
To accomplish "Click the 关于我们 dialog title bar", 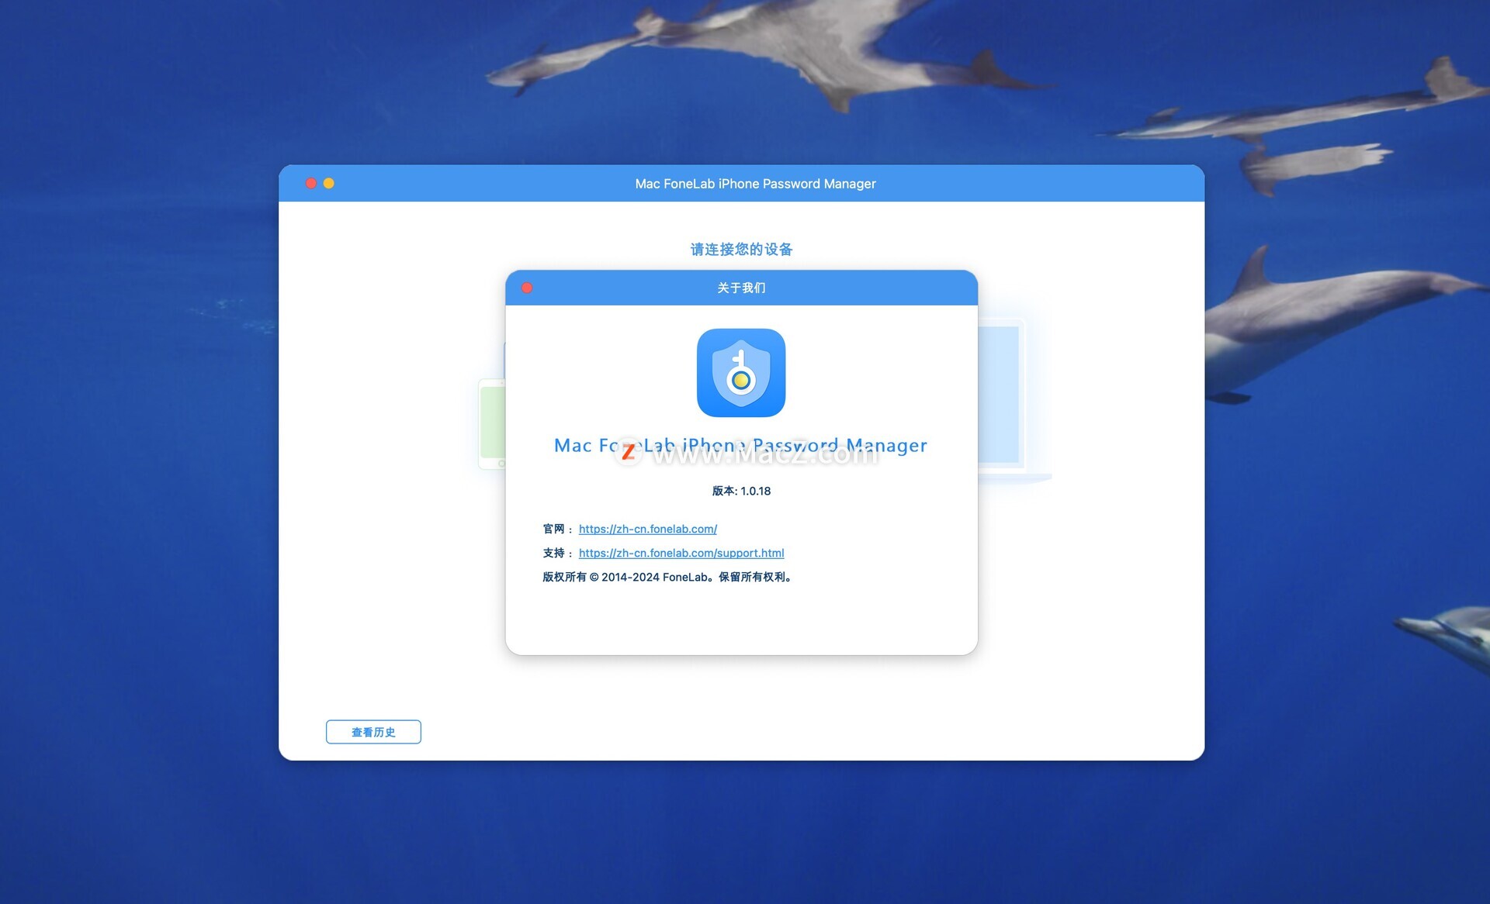I will [741, 288].
